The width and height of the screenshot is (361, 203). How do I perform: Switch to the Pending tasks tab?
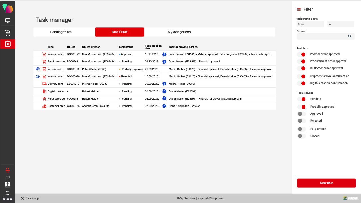click(x=61, y=32)
